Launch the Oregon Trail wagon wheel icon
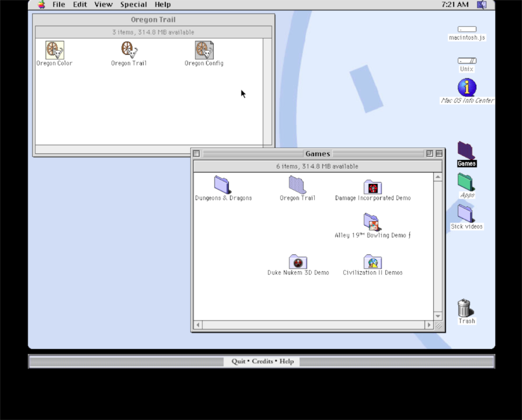Image resolution: width=522 pixels, height=420 pixels. [x=128, y=49]
